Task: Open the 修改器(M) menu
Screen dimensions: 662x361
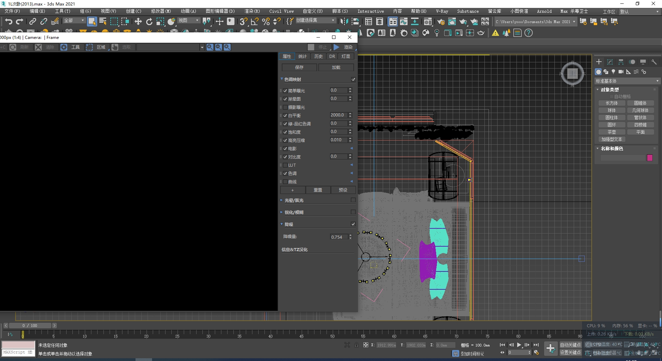Action: (161, 11)
